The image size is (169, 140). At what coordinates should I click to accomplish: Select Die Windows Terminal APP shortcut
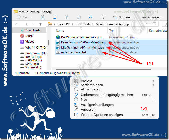(83, 37)
